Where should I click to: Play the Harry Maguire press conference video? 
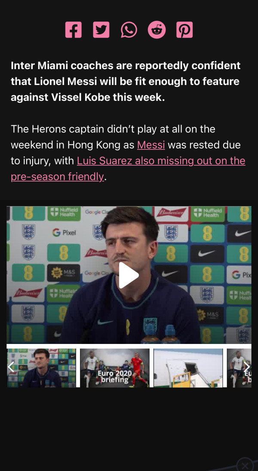129,275
